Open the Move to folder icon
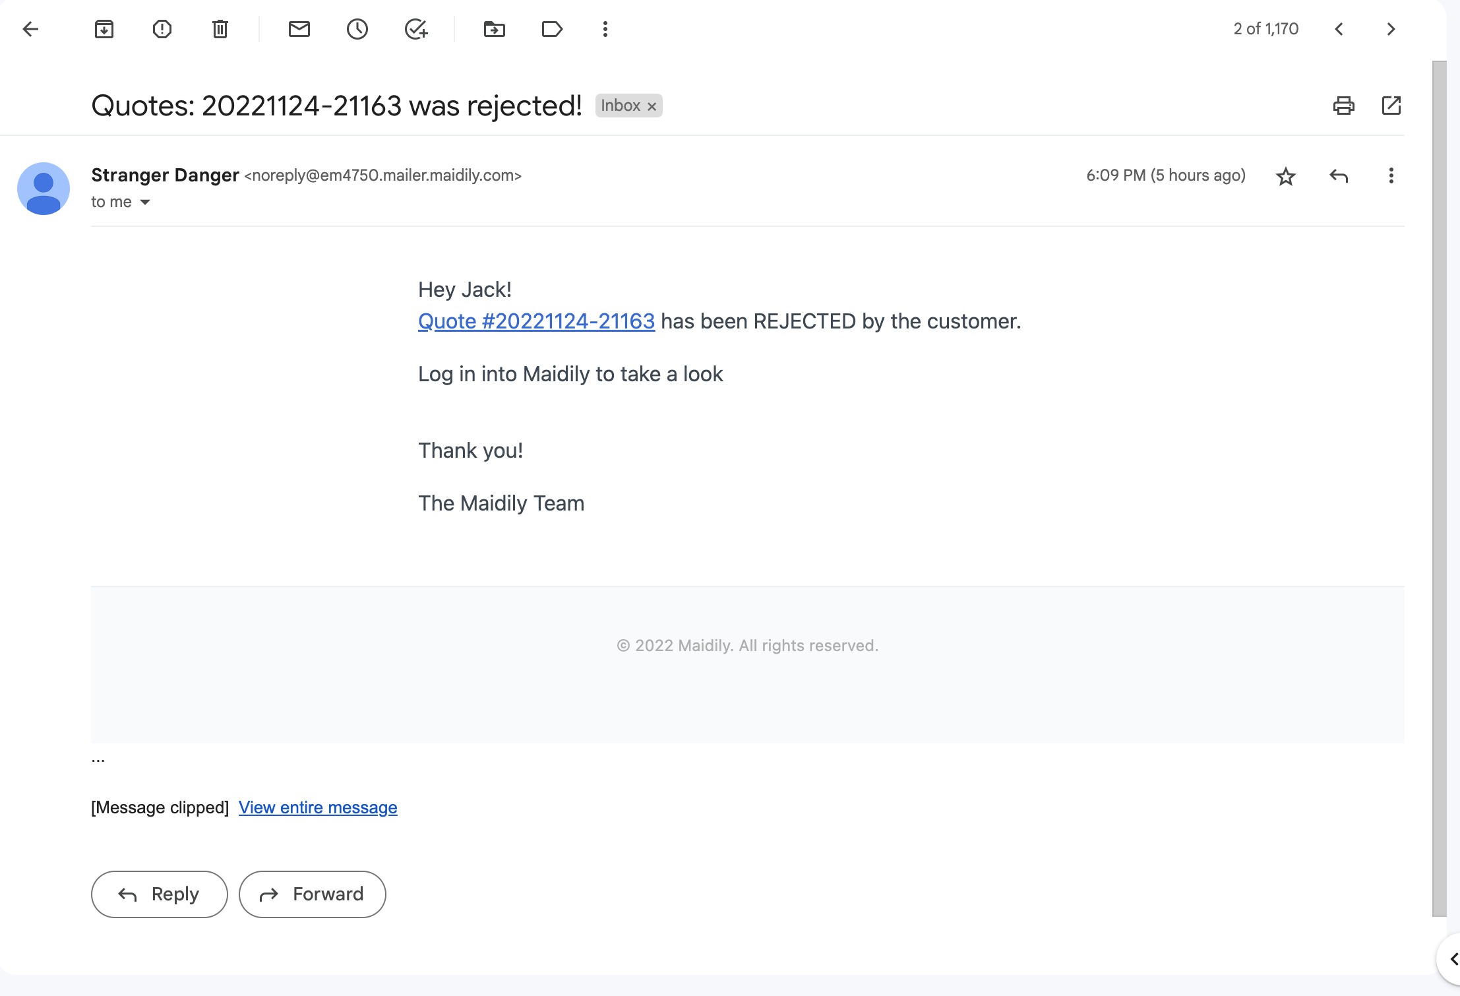The image size is (1460, 996). pyautogui.click(x=495, y=29)
